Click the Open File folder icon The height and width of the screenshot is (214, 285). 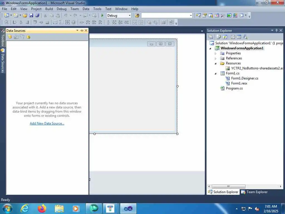click(x=25, y=16)
